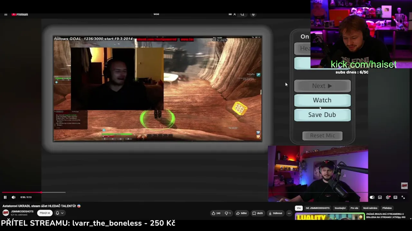
Task: Select the Vše filter chip
Action: 299,208
